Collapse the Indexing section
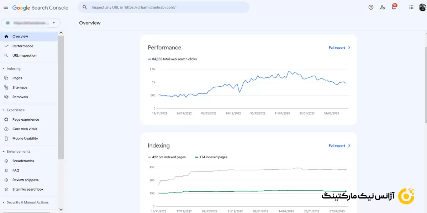427x213 pixels. tap(4, 69)
